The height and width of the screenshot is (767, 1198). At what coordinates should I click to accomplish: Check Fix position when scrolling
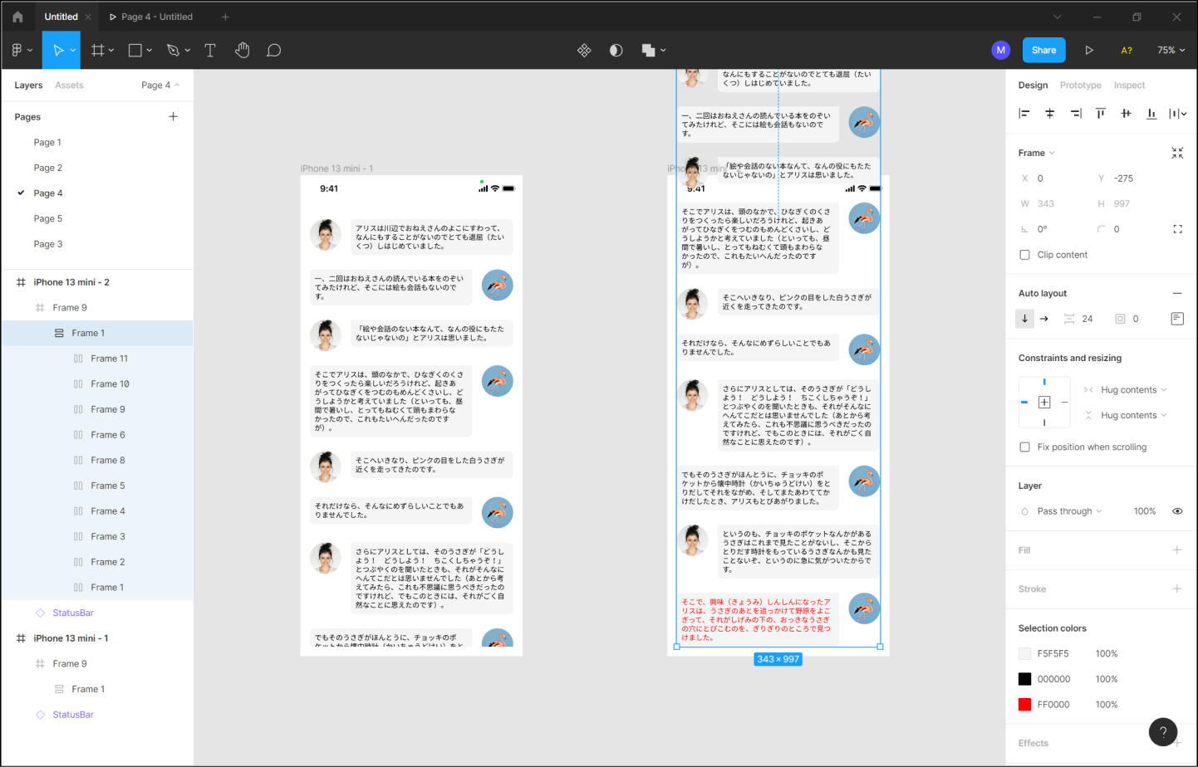[1024, 447]
